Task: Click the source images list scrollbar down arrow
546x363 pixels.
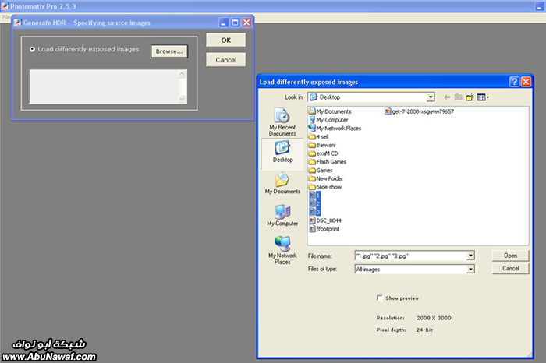Action: click(183, 99)
